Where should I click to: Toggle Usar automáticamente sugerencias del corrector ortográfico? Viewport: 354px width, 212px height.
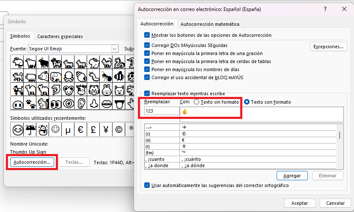point(147,185)
